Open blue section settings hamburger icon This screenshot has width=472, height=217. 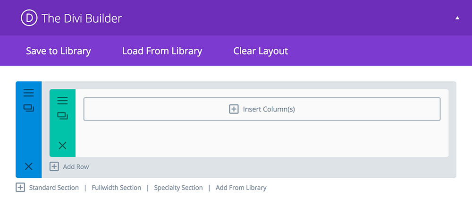[x=28, y=93]
